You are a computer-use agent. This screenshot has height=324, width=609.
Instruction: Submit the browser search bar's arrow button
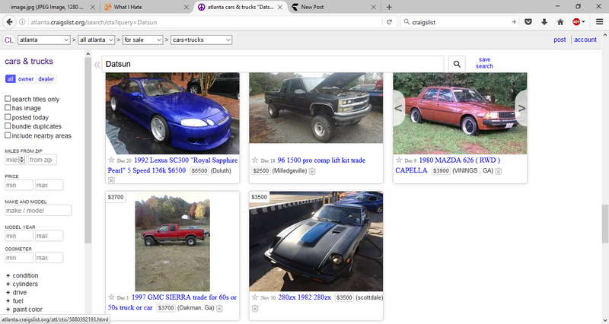tap(514, 22)
